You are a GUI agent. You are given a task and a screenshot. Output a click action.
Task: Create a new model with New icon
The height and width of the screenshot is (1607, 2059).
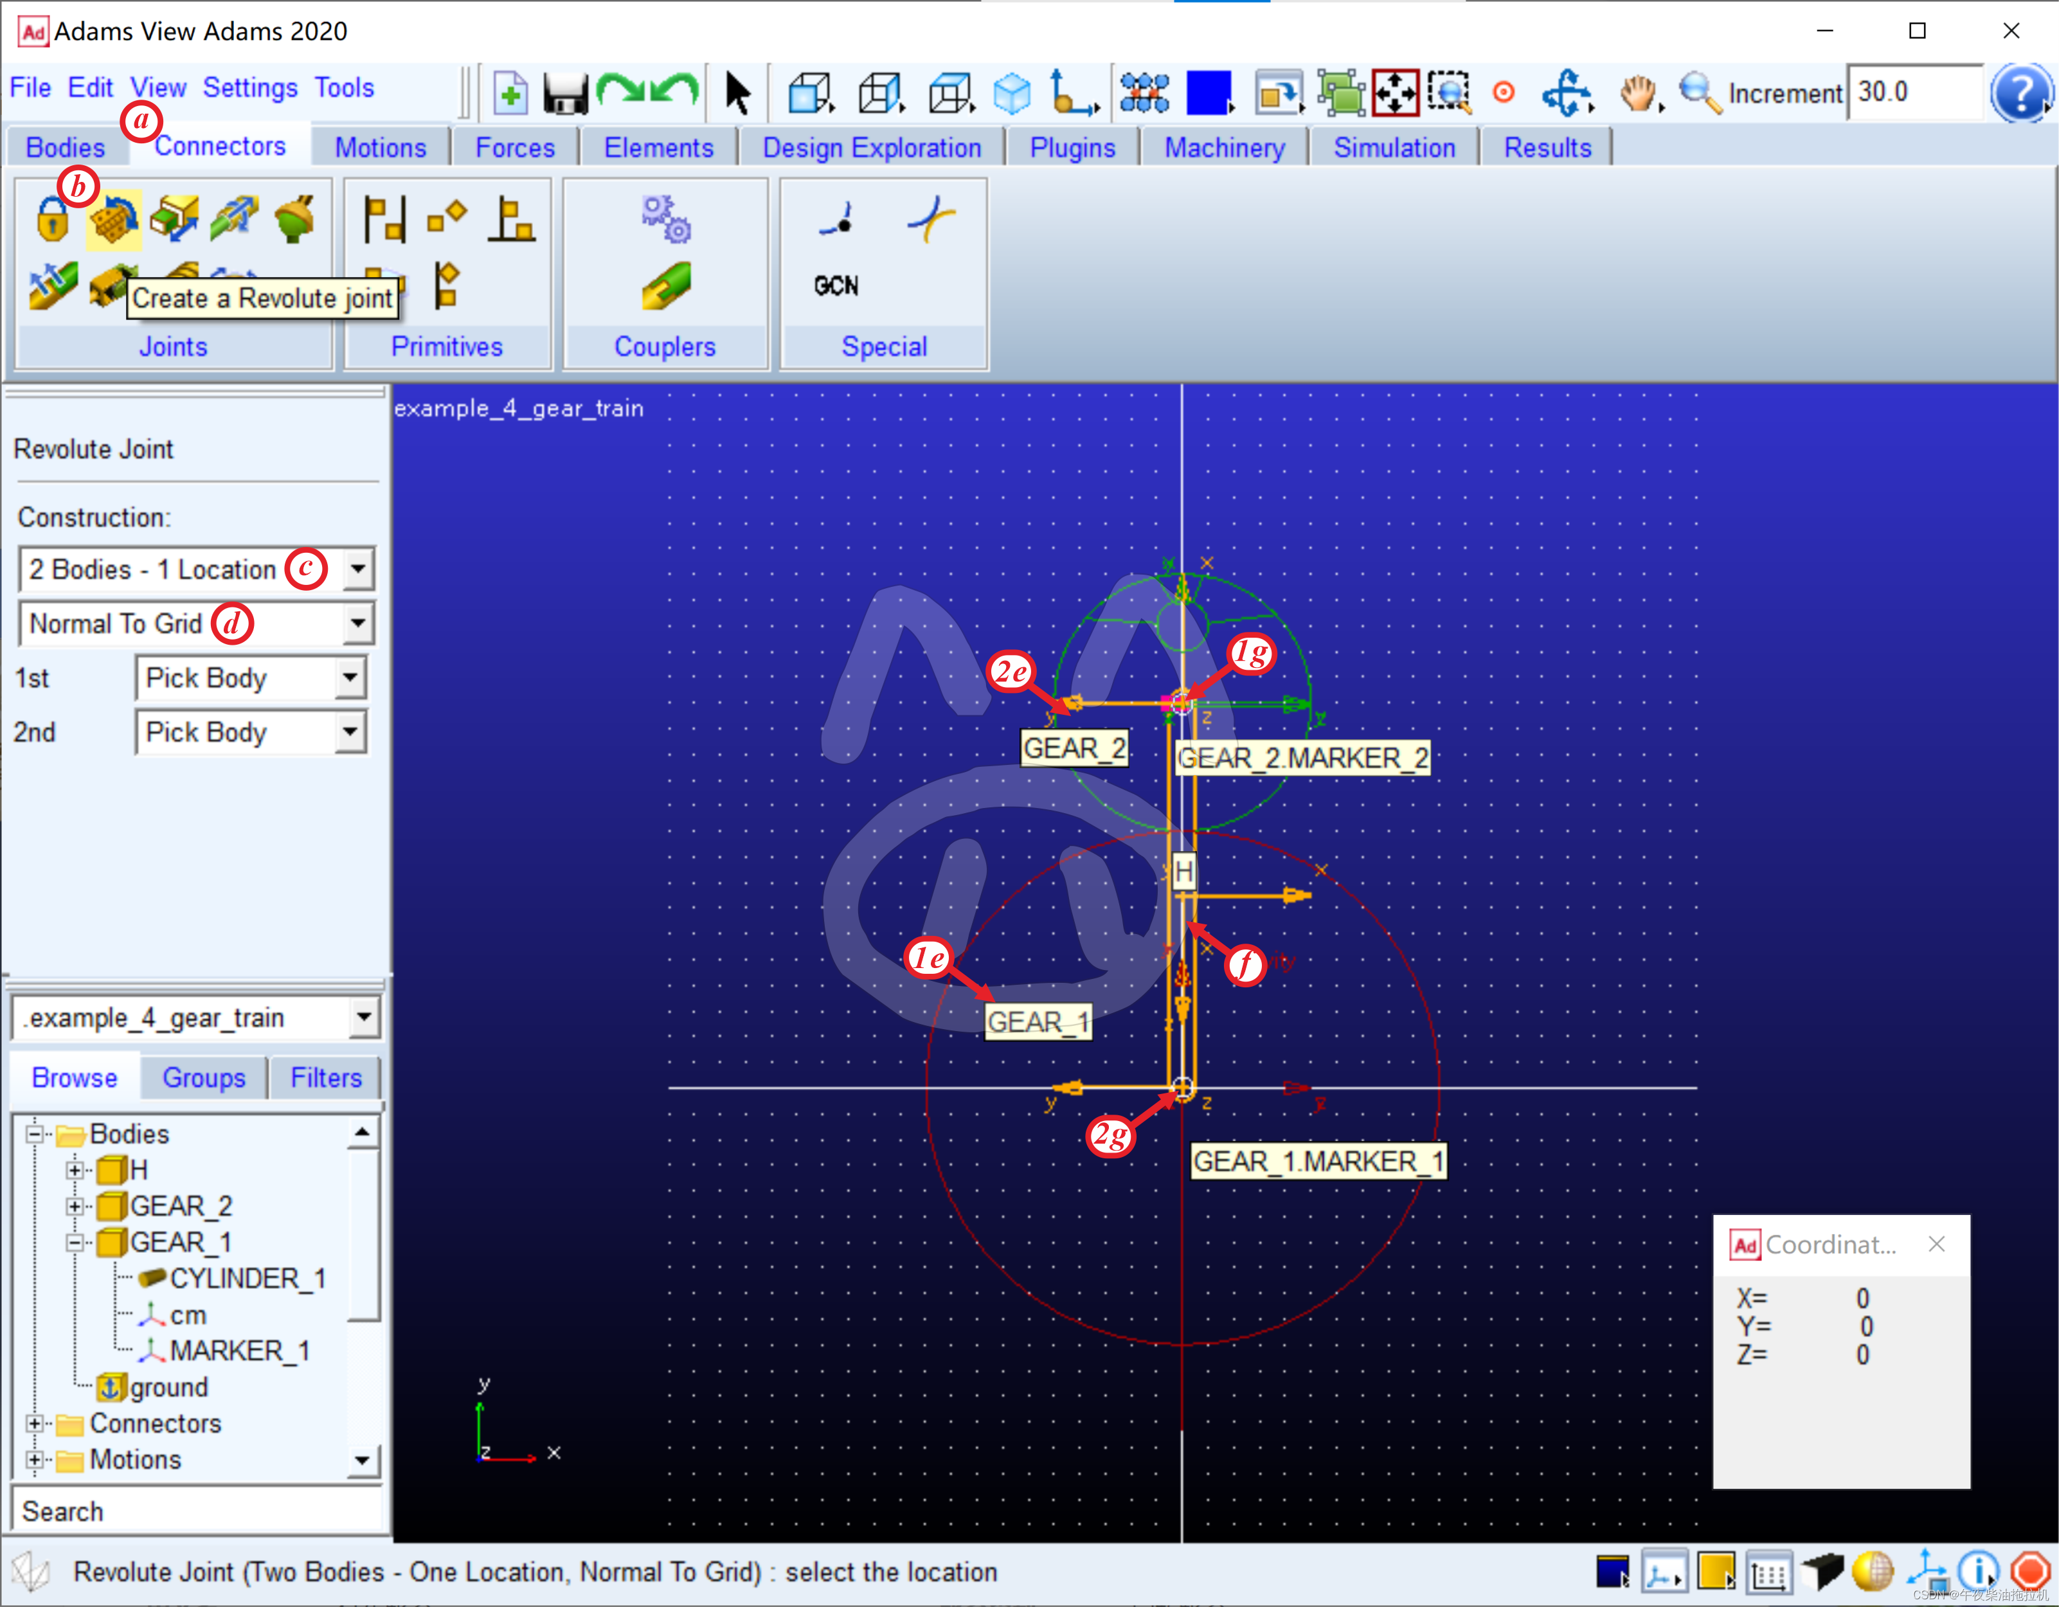(510, 93)
